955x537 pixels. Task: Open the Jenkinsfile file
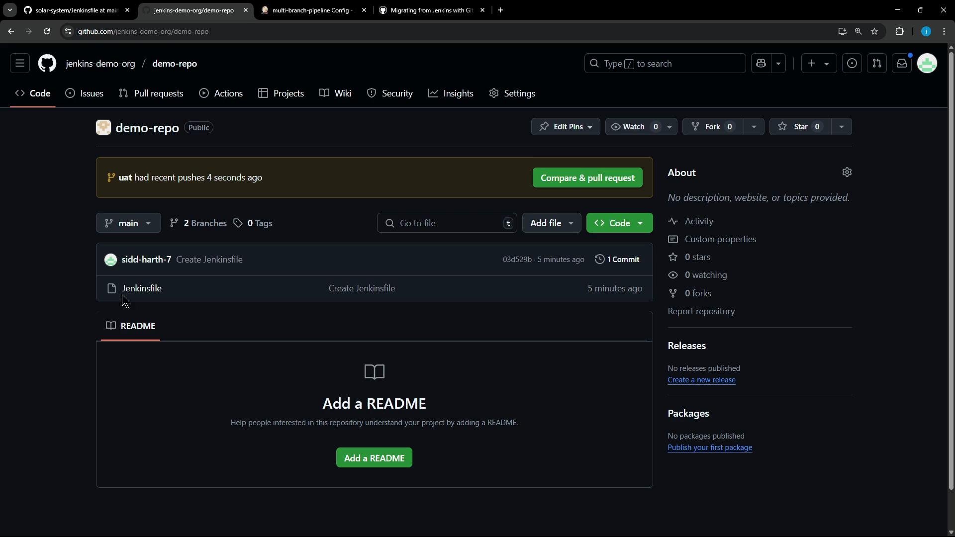(x=142, y=288)
